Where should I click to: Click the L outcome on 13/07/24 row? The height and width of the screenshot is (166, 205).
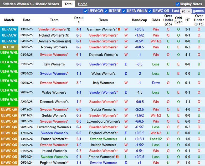126,139
